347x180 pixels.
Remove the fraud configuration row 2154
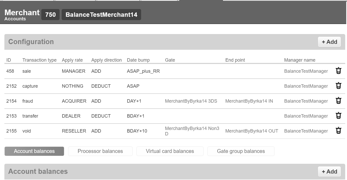[338, 101]
